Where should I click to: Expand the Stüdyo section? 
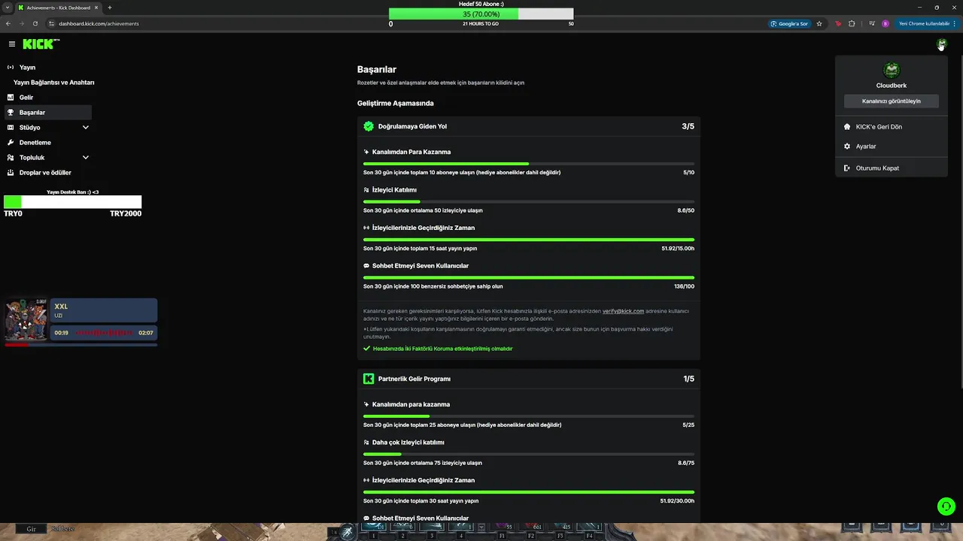(85, 127)
